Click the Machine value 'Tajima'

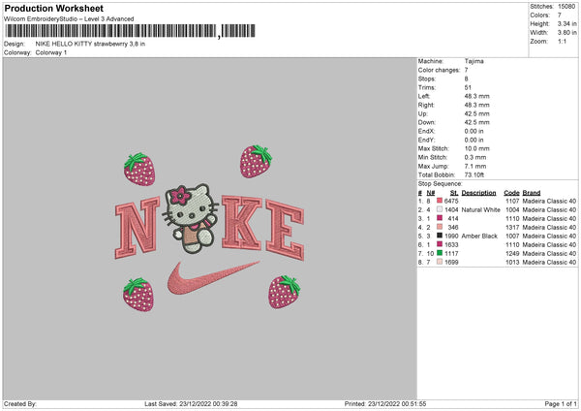coord(474,61)
